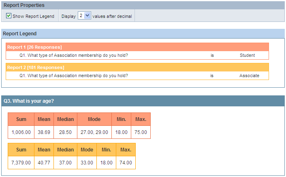Image resolution: width=286 pixels, height=177 pixels.
Task: Click the Associate filter value
Action: click(x=249, y=76)
